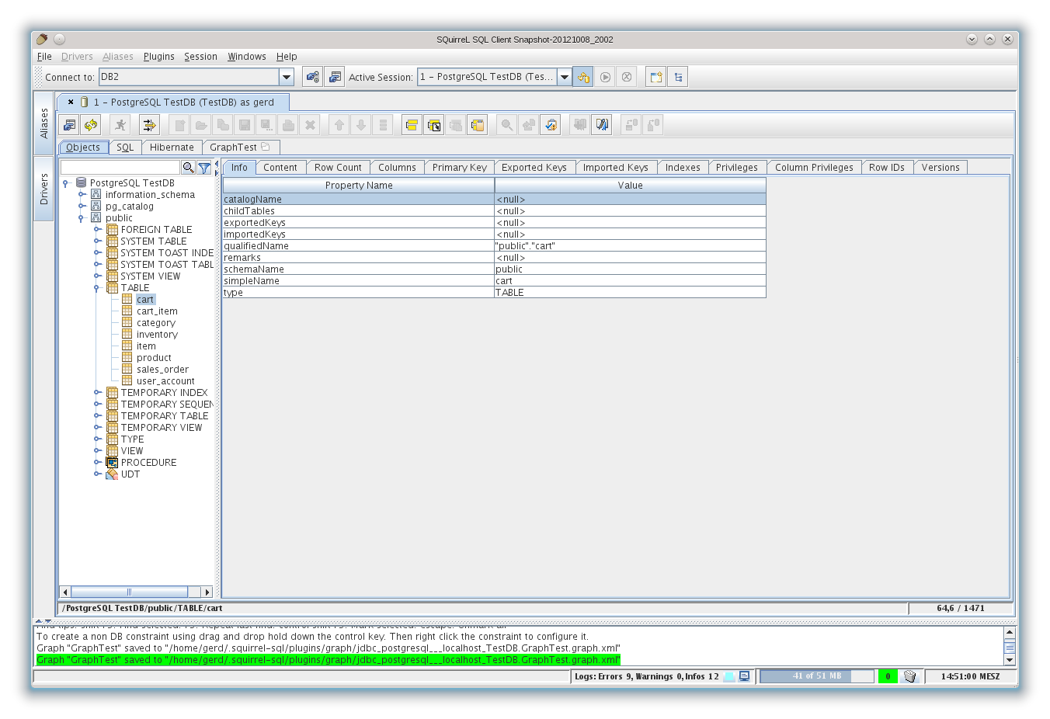Open the session properties icon beside Active Session dropdown

point(583,76)
